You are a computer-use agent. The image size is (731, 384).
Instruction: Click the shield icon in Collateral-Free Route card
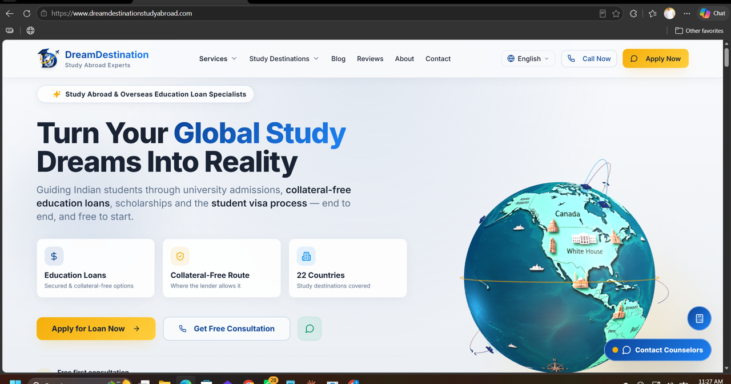point(180,257)
